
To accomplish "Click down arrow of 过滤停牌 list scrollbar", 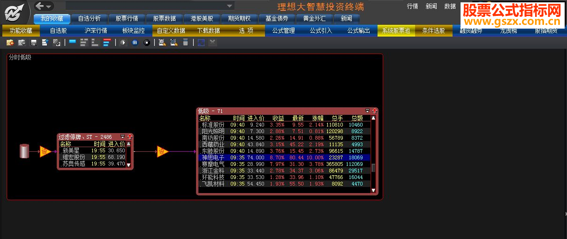I will pos(129,165).
